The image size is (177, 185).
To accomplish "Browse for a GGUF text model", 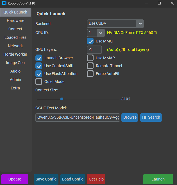I will point(130,117).
